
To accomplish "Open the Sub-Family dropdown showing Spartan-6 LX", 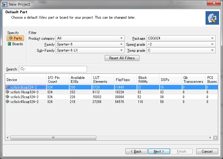I will pos(90,50).
